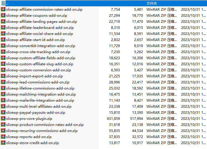The image size is (207, 149).
Task: Click the ZIP icon for slicewp-custom-conversion-add-on.zip
Action: coord(3,70)
